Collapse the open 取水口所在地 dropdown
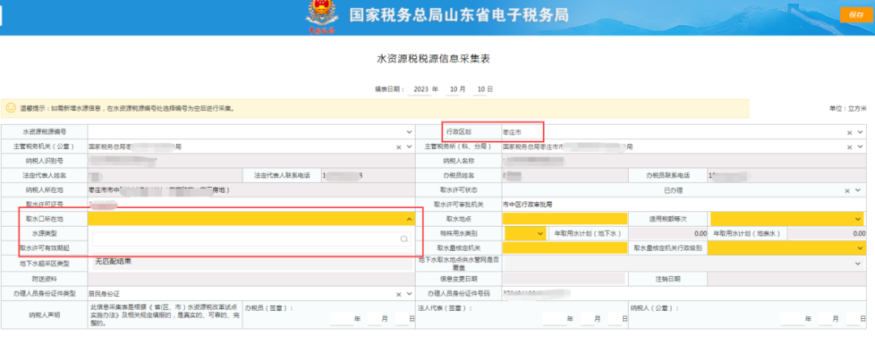This screenshot has width=875, height=344. [x=409, y=219]
